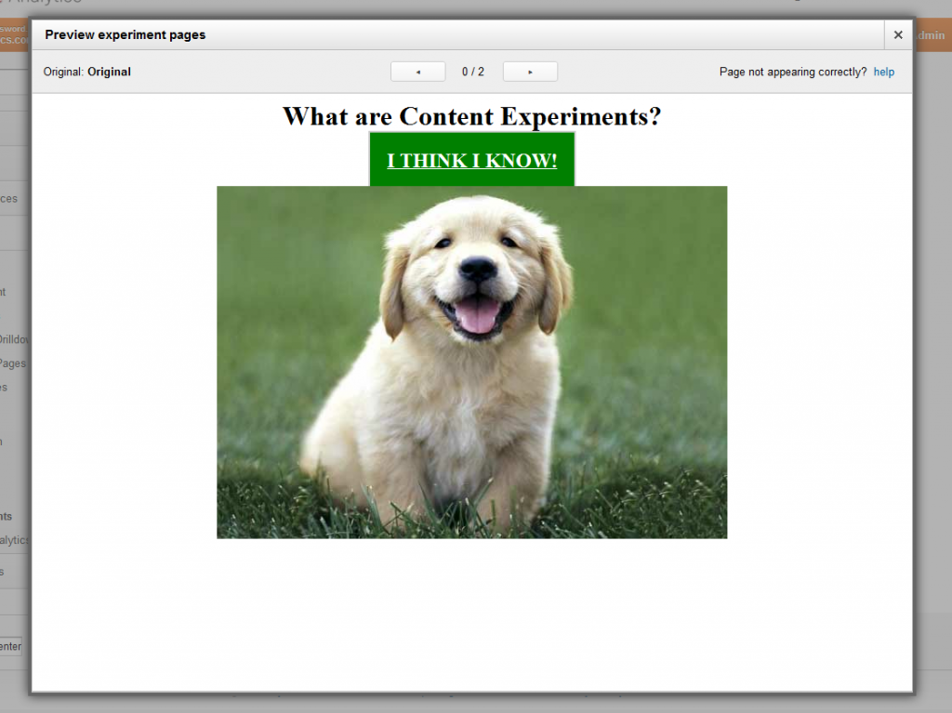Click 'Page not appearing correctly?' text
The height and width of the screenshot is (713, 952).
tap(793, 72)
